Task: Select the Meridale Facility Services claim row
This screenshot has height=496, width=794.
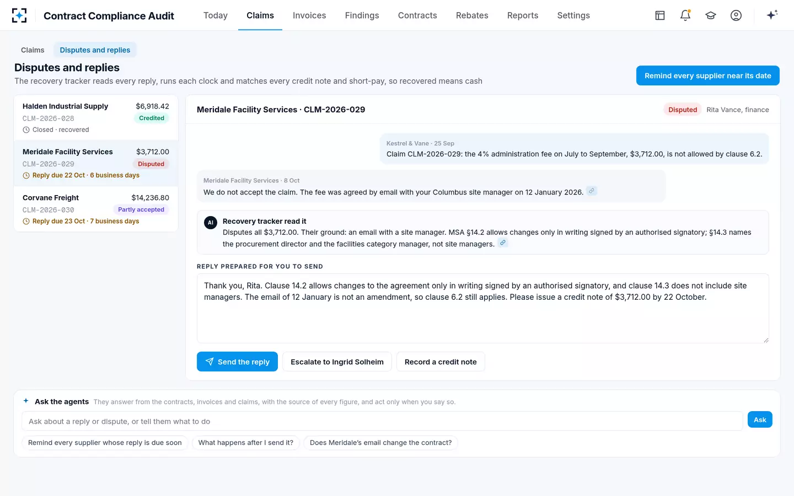Action: tap(96, 163)
